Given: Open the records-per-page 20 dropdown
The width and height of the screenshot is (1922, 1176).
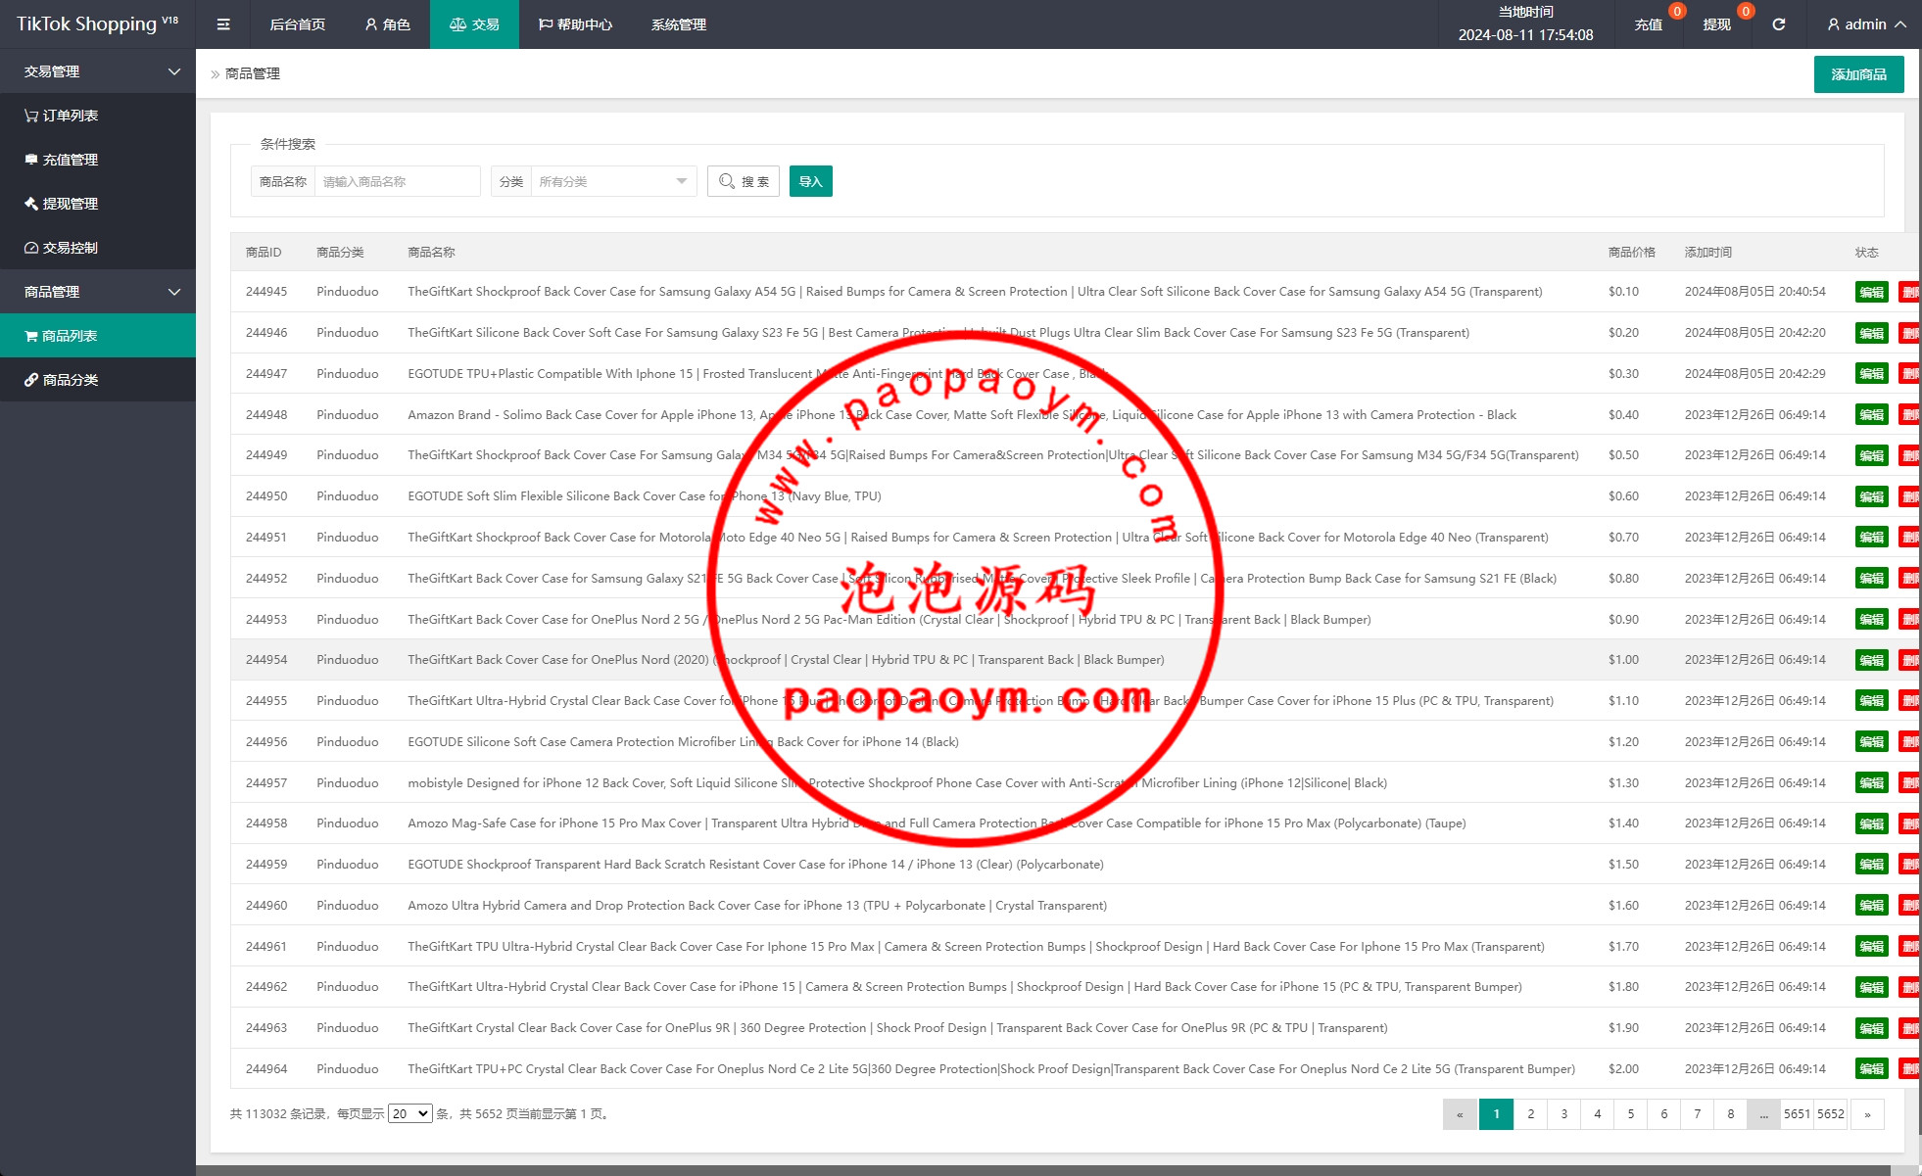Looking at the screenshot, I should 409,1113.
